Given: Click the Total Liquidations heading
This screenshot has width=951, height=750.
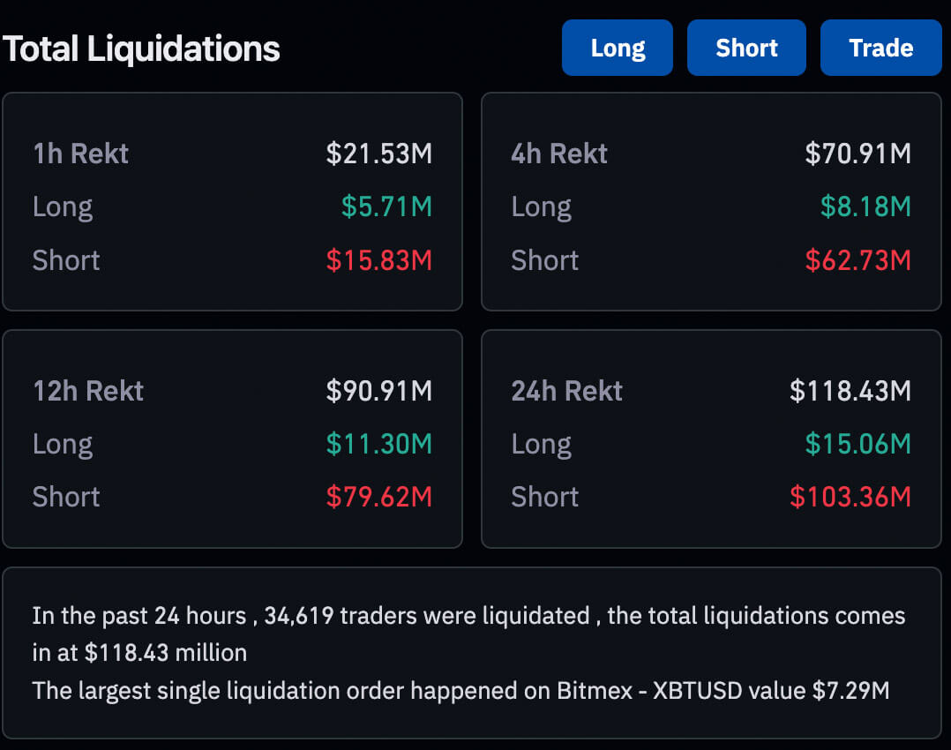Looking at the screenshot, I should pyautogui.click(x=141, y=49).
